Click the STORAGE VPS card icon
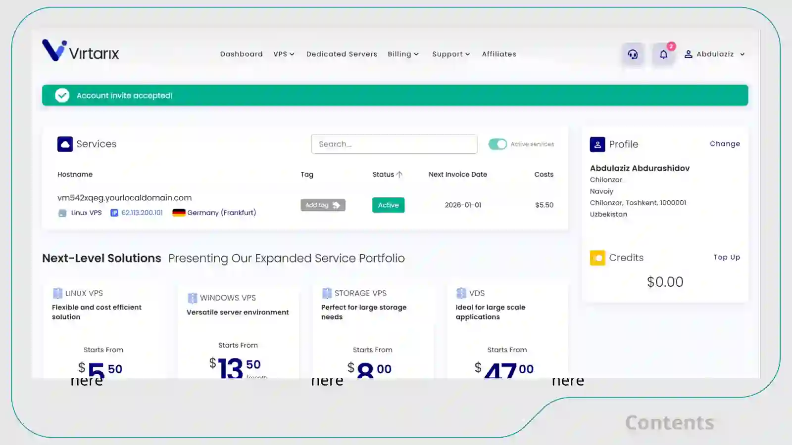Viewport: 792px width, 445px height. [327, 293]
